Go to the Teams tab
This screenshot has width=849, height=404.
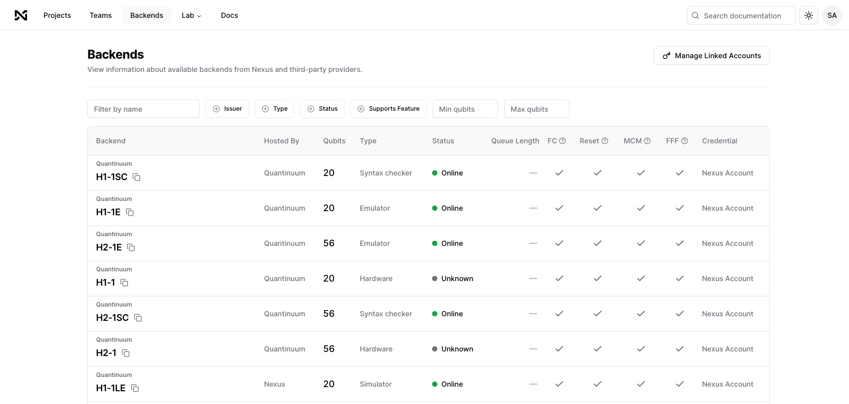101,15
